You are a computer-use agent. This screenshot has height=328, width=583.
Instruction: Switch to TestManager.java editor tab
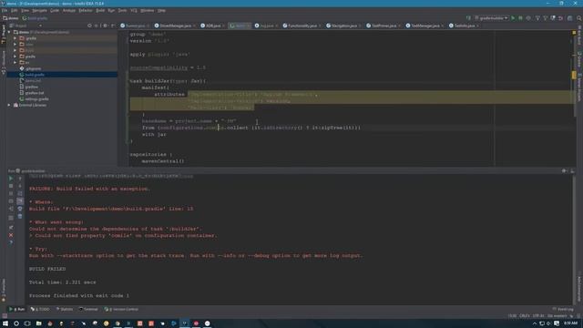point(424,26)
